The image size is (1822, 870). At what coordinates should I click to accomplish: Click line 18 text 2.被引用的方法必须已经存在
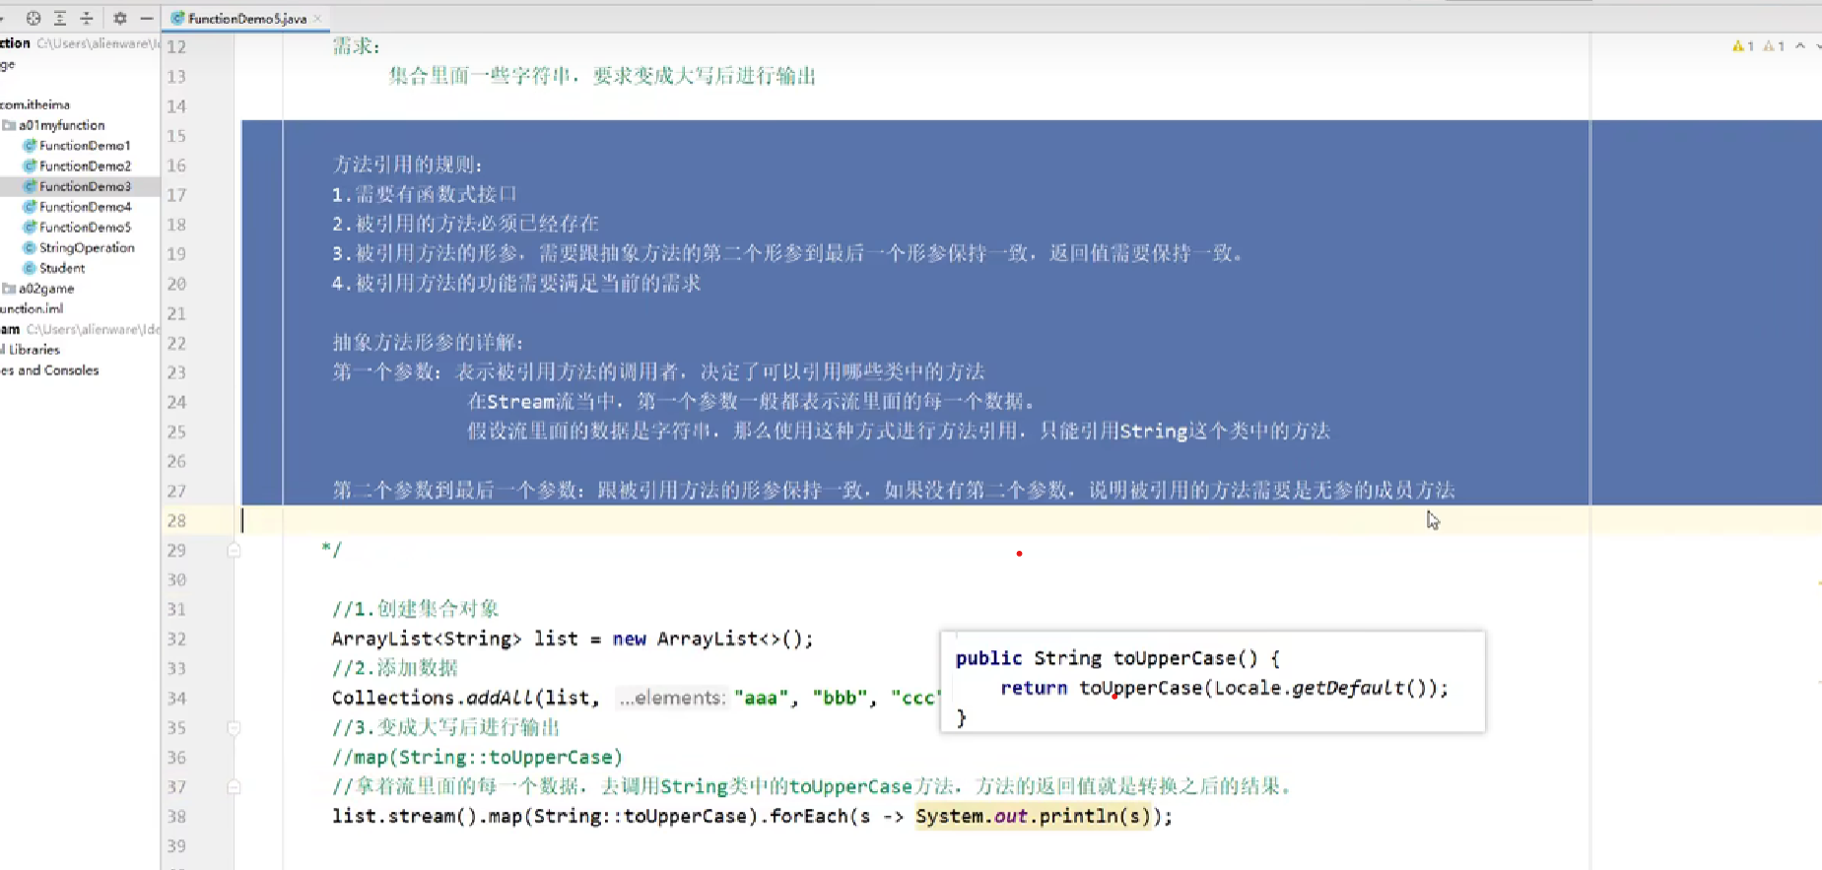(465, 225)
